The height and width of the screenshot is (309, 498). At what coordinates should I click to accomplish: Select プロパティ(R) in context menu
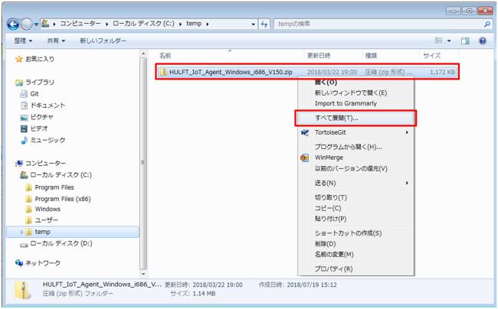point(333,268)
